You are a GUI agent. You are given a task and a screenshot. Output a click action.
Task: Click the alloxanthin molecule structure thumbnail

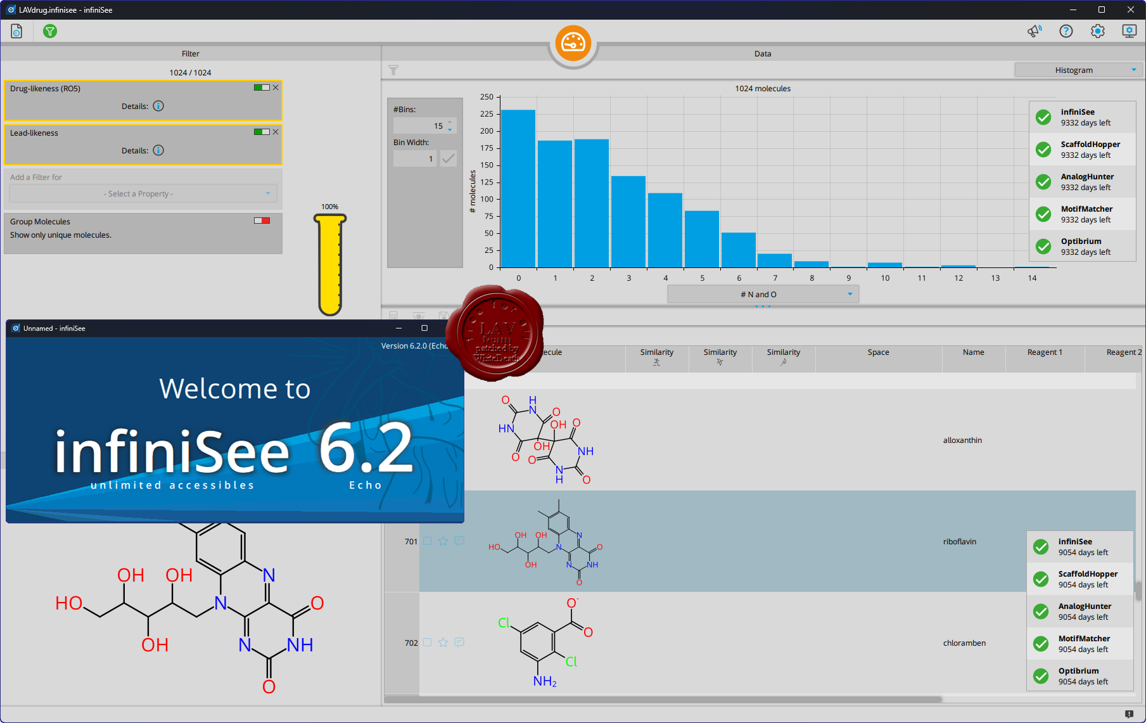[x=545, y=440]
